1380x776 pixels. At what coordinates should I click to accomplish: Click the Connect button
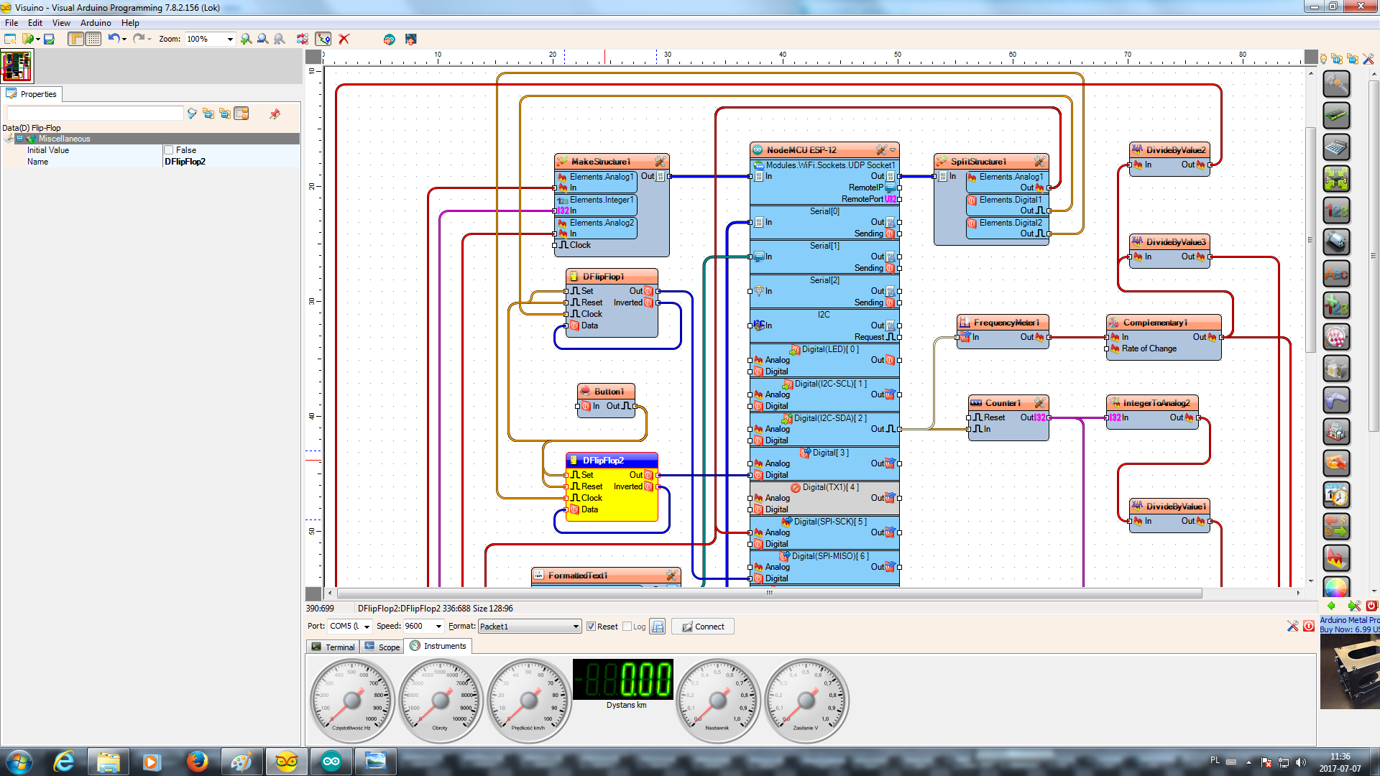pyautogui.click(x=703, y=627)
